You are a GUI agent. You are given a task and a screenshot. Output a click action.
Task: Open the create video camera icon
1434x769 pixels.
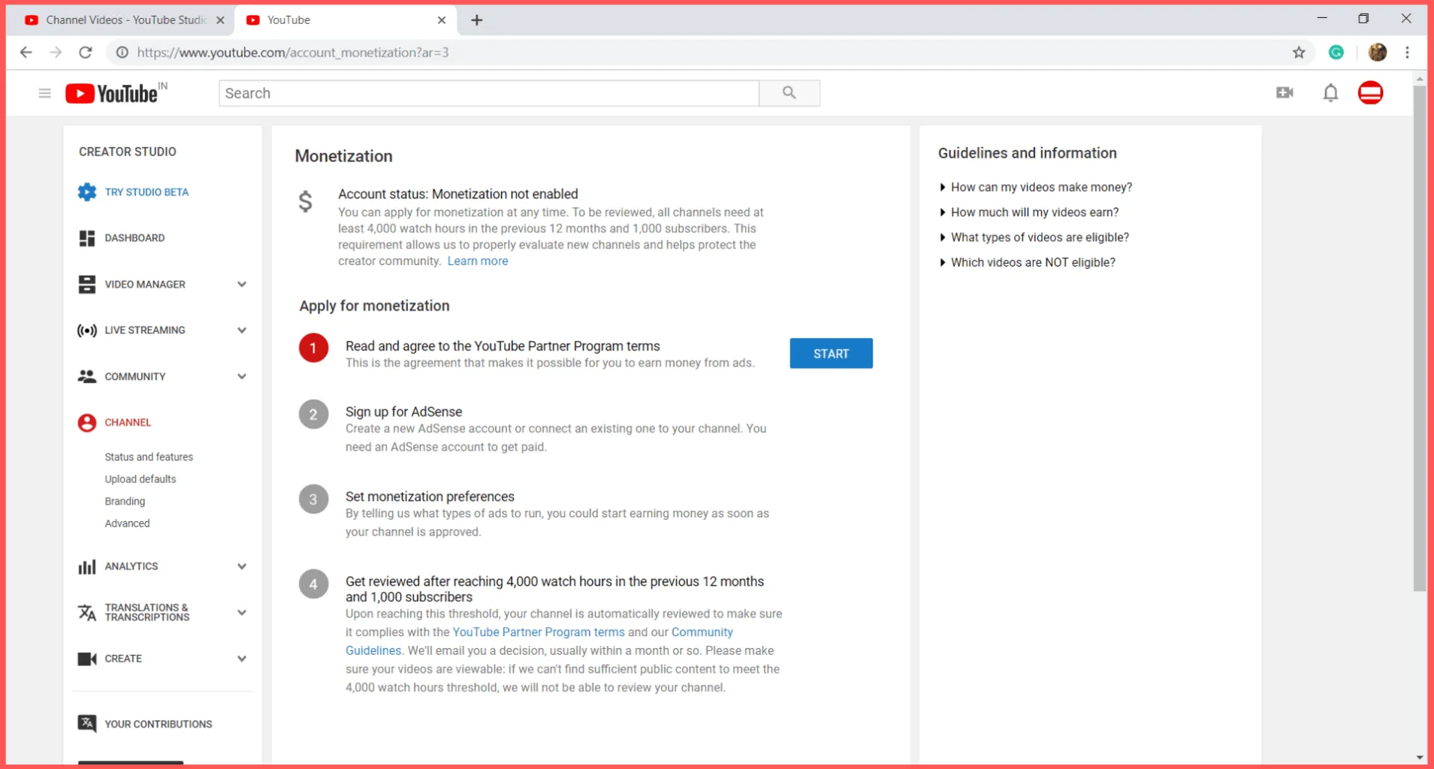point(1285,92)
